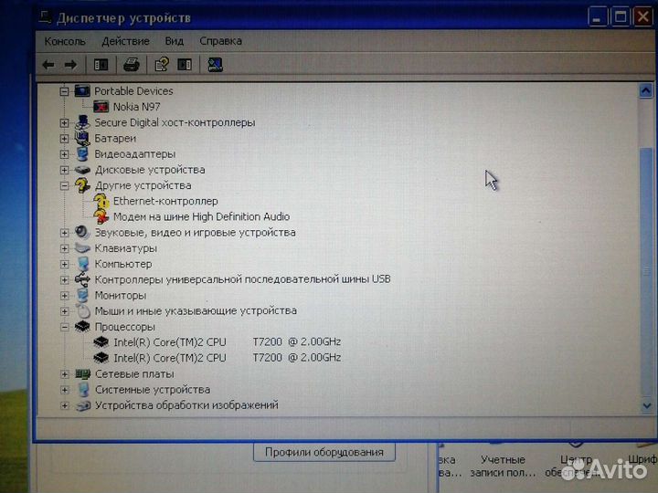Click the Батареи battery icon
This screenshot has height=493, width=658.
click(x=82, y=138)
